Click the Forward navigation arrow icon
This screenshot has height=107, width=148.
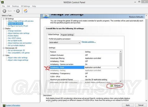click(x=18, y=11)
